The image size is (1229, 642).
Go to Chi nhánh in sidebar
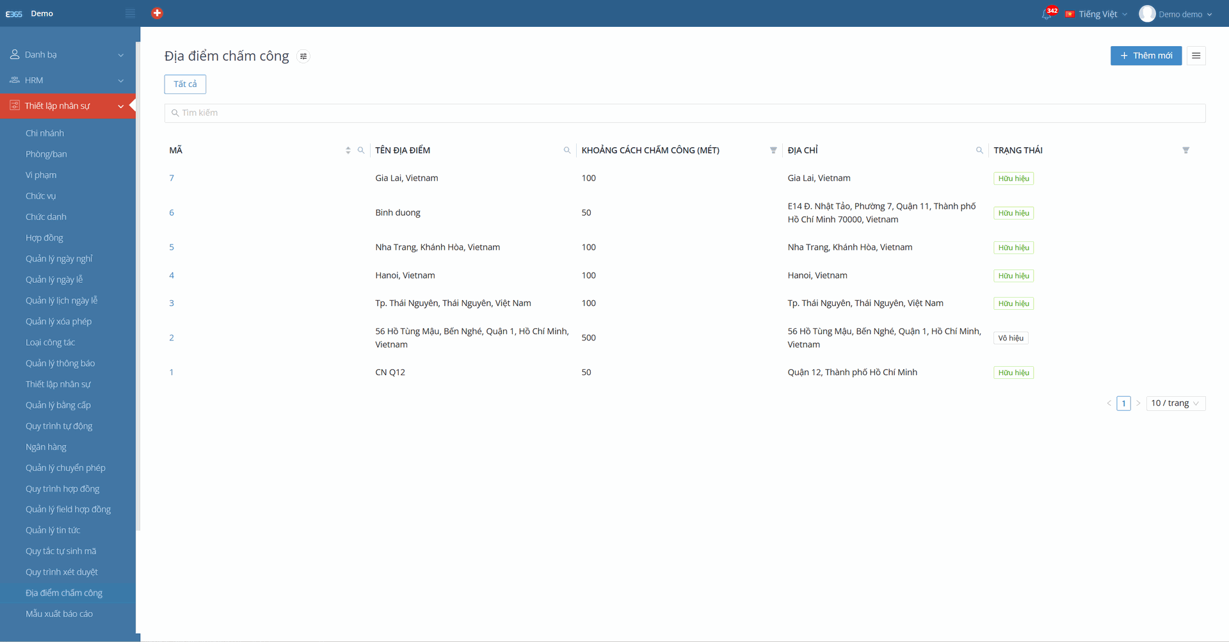point(45,133)
